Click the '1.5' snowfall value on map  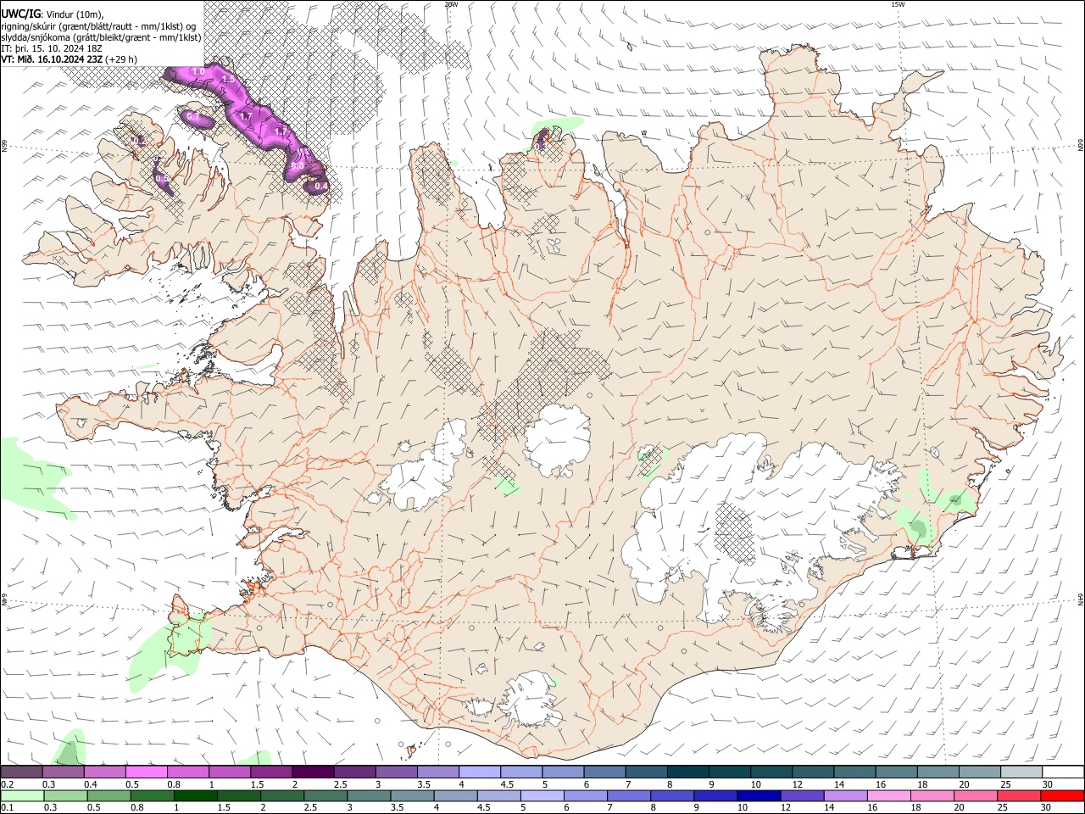pos(227,80)
